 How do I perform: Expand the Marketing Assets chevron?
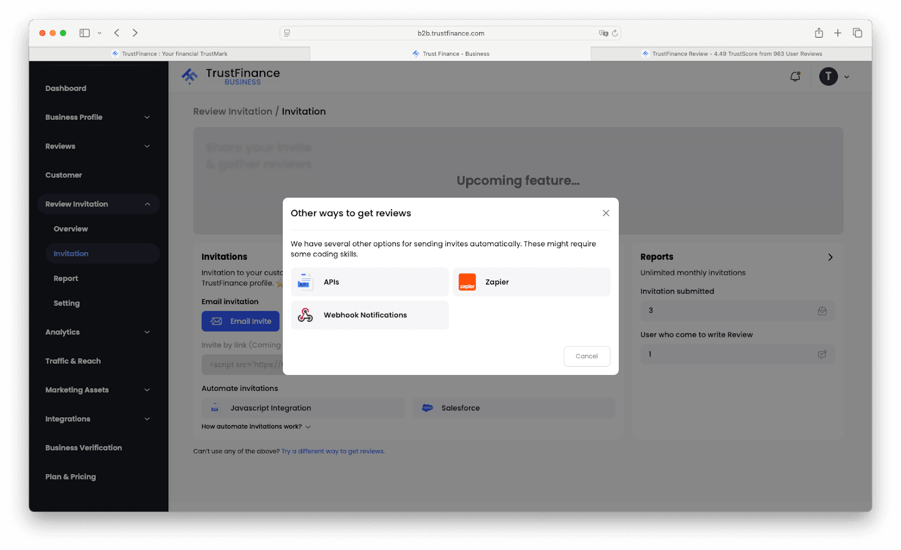(x=147, y=390)
